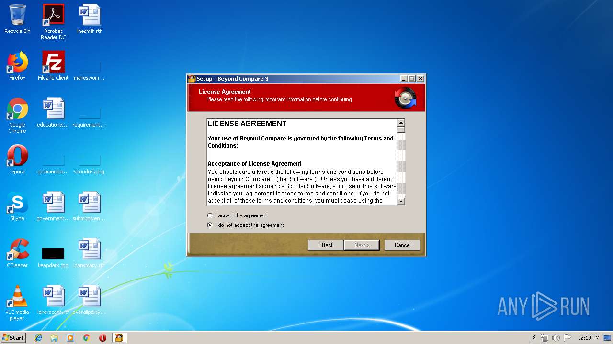
Task: Select the educationw... Word document
Action: pos(53,113)
